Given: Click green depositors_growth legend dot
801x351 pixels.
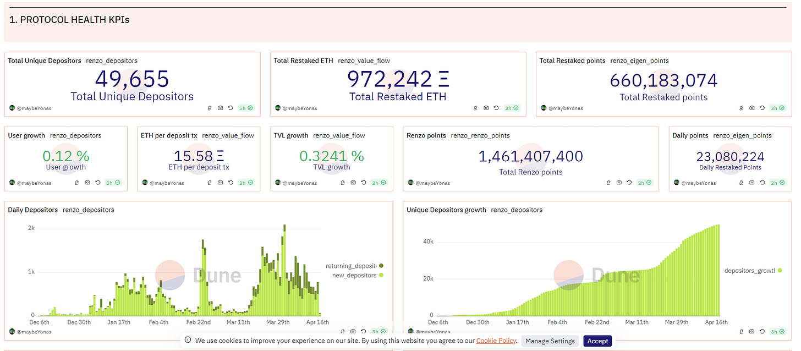Looking at the screenshot, I should coord(780,271).
